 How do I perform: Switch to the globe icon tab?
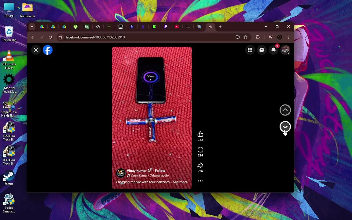tap(98, 27)
